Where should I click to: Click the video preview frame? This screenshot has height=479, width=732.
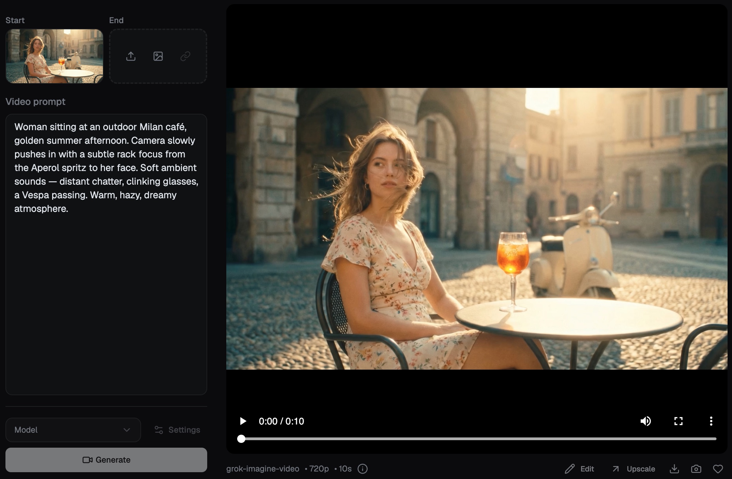476,228
